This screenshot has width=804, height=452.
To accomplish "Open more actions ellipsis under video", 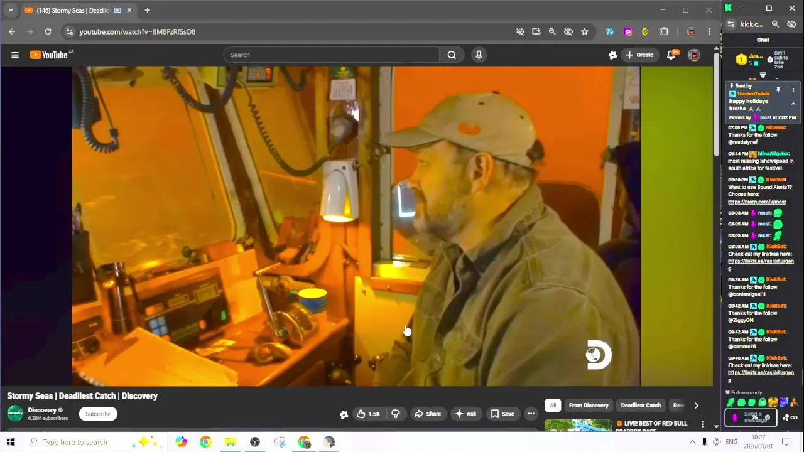I will (x=531, y=414).
